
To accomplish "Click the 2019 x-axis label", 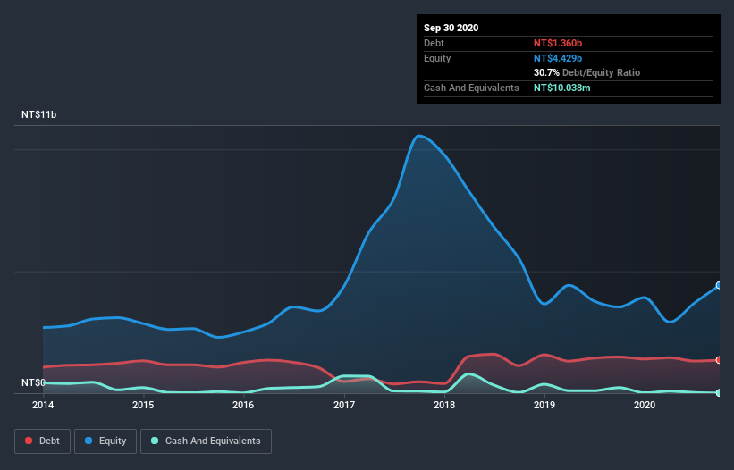I will point(544,405).
